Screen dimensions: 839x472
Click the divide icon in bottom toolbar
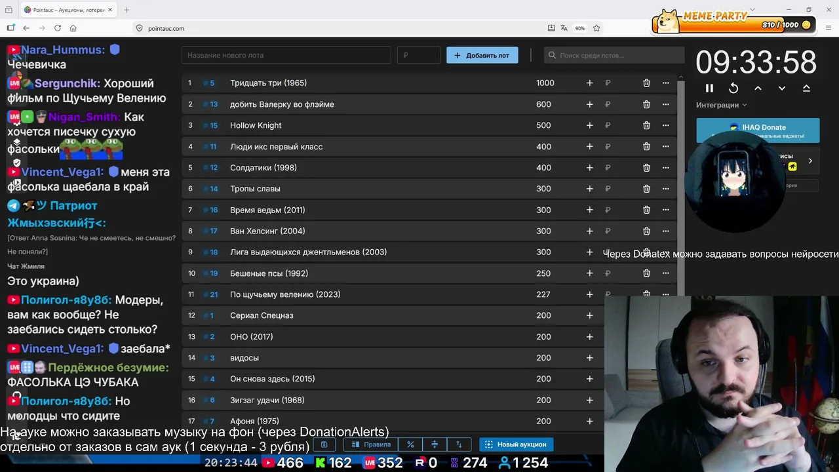[435, 444]
